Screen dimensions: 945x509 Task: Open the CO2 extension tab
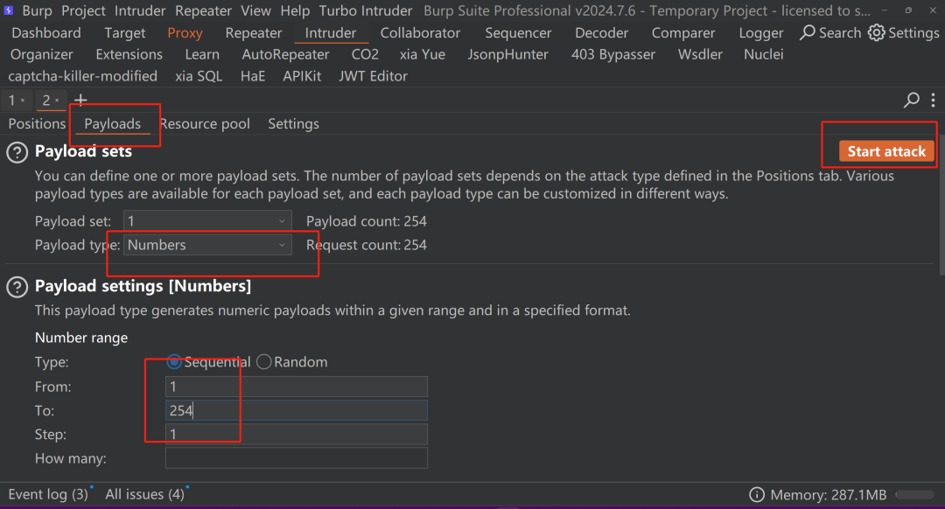pyautogui.click(x=365, y=55)
